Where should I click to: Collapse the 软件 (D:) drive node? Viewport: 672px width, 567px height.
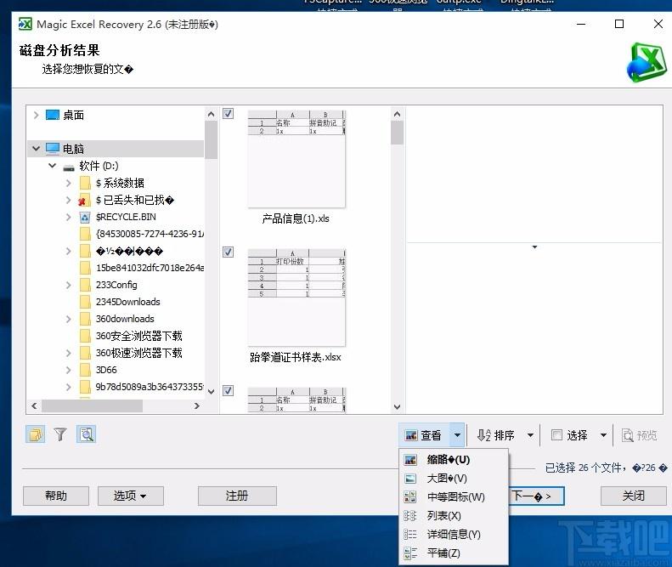[53, 166]
